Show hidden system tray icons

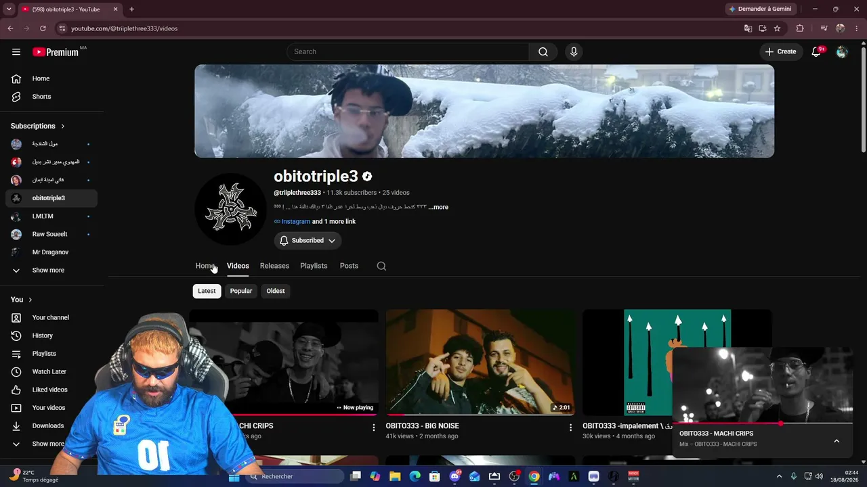point(779,476)
